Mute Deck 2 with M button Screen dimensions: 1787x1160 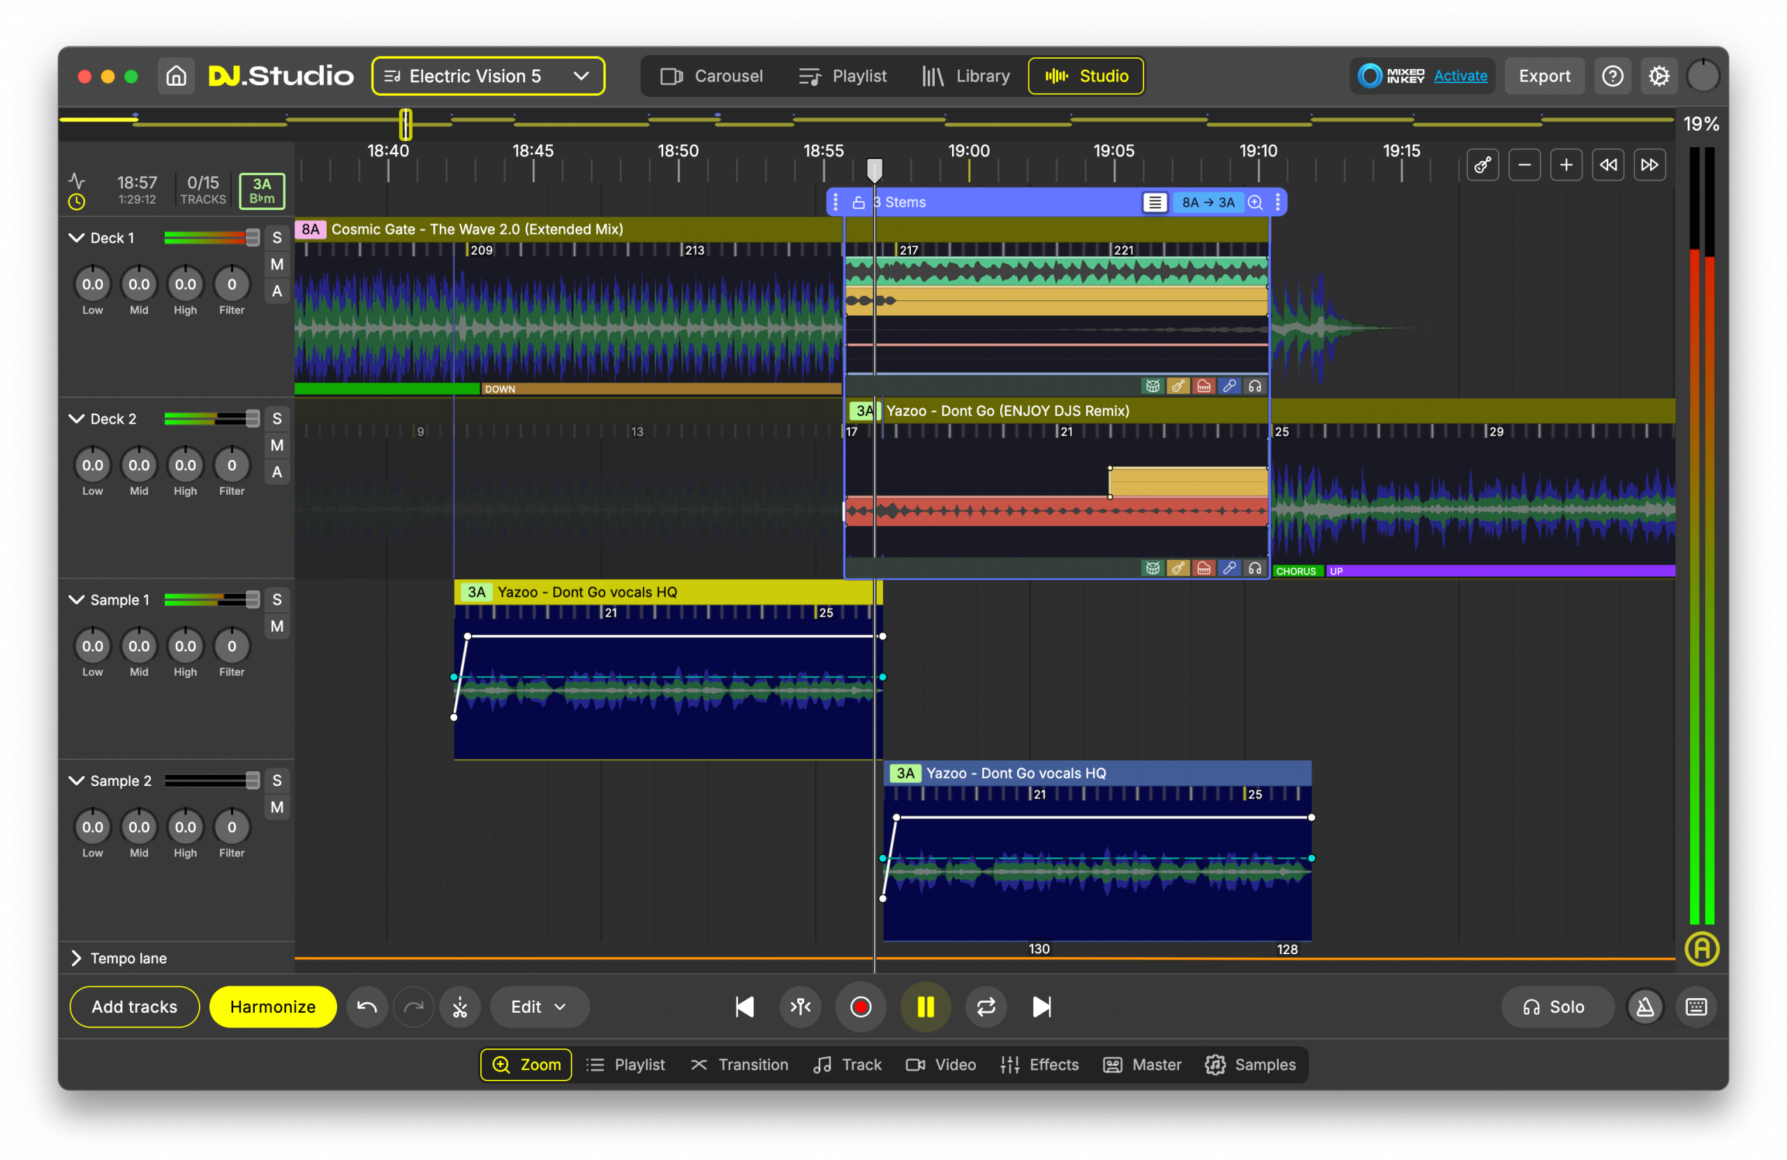(x=277, y=445)
